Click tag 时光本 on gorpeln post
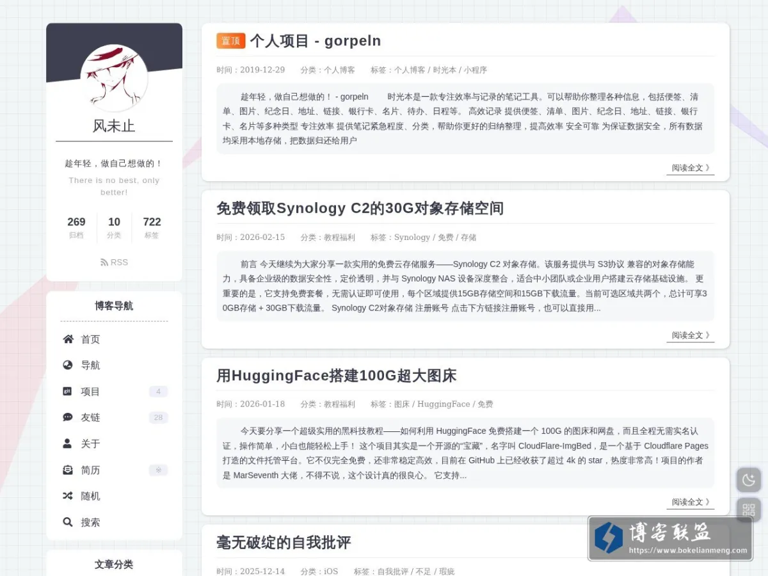768x576 pixels. point(445,70)
